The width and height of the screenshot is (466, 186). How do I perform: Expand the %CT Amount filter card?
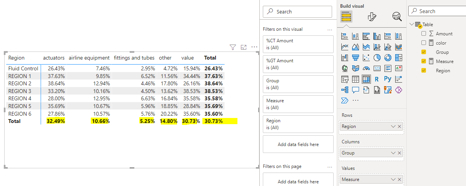tap(298, 44)
